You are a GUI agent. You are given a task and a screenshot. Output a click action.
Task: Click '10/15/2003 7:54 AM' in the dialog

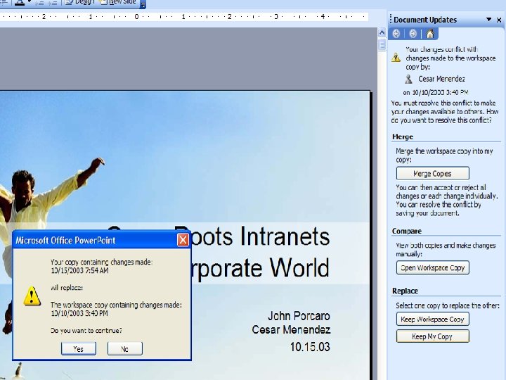[x=79, y=271]
